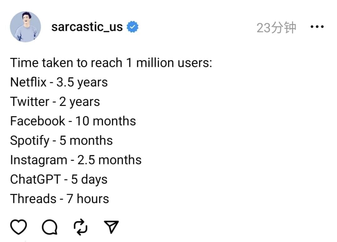Like the post with the heart icon
This screenshot has height=242, width=337.
click(19, 227)
